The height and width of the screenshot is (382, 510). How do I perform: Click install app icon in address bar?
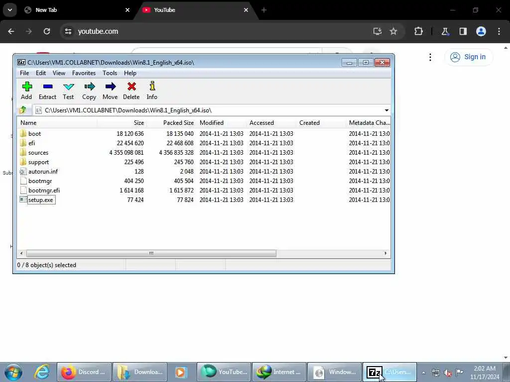coord(378,31)
